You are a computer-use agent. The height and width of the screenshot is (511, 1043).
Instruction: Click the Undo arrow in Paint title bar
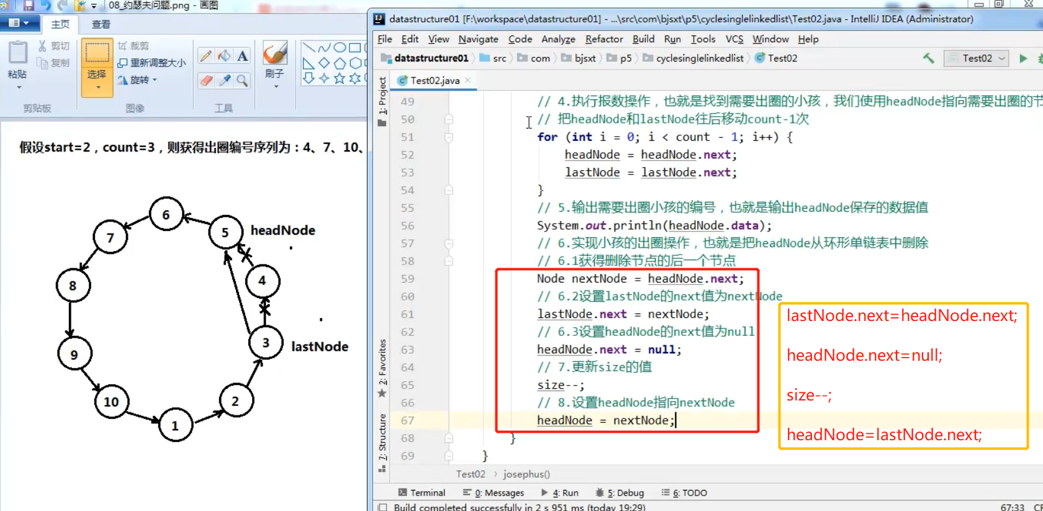46,6
